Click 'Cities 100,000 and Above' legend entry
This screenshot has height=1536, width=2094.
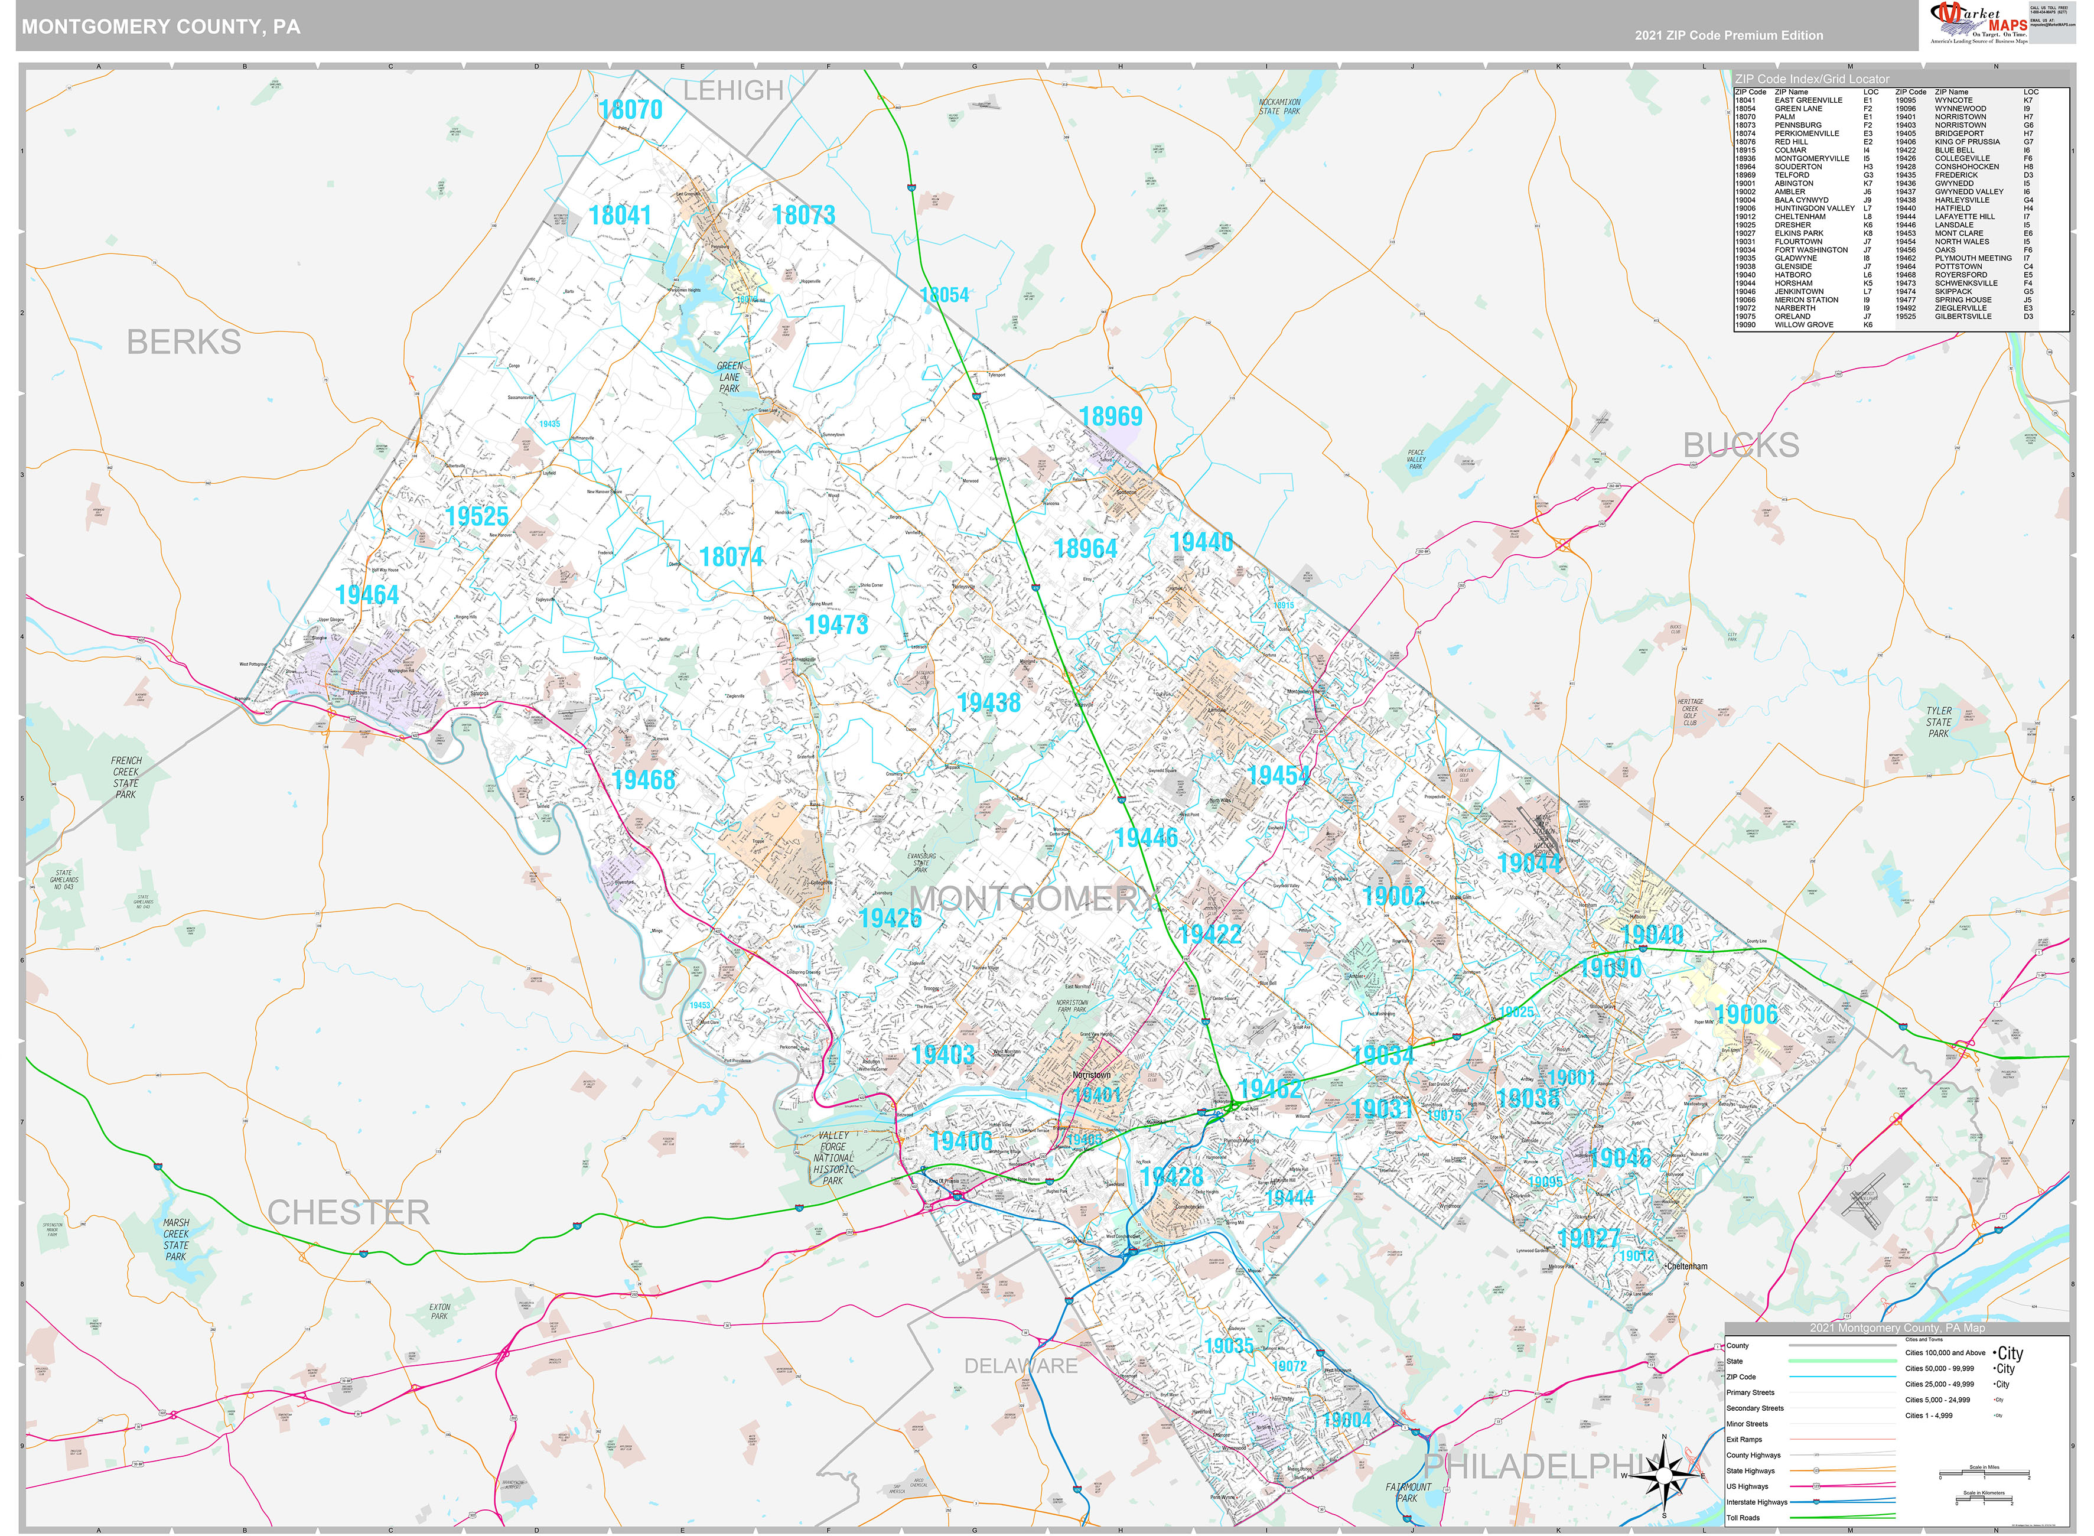click(x=1945, y=1354)
